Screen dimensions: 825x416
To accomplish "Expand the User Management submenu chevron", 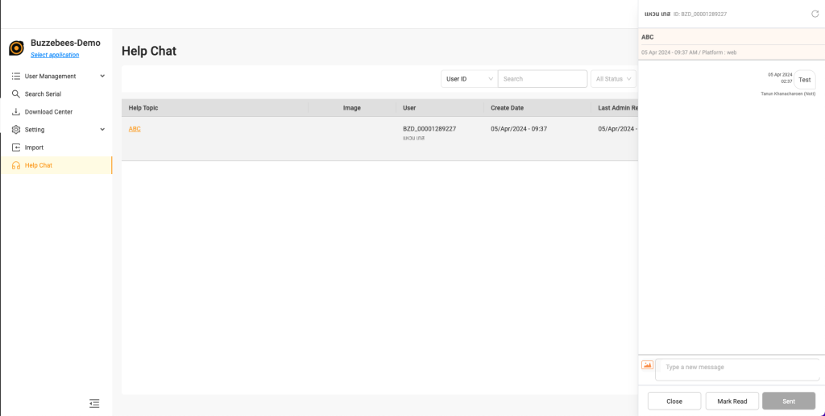I will click(102, 77).
